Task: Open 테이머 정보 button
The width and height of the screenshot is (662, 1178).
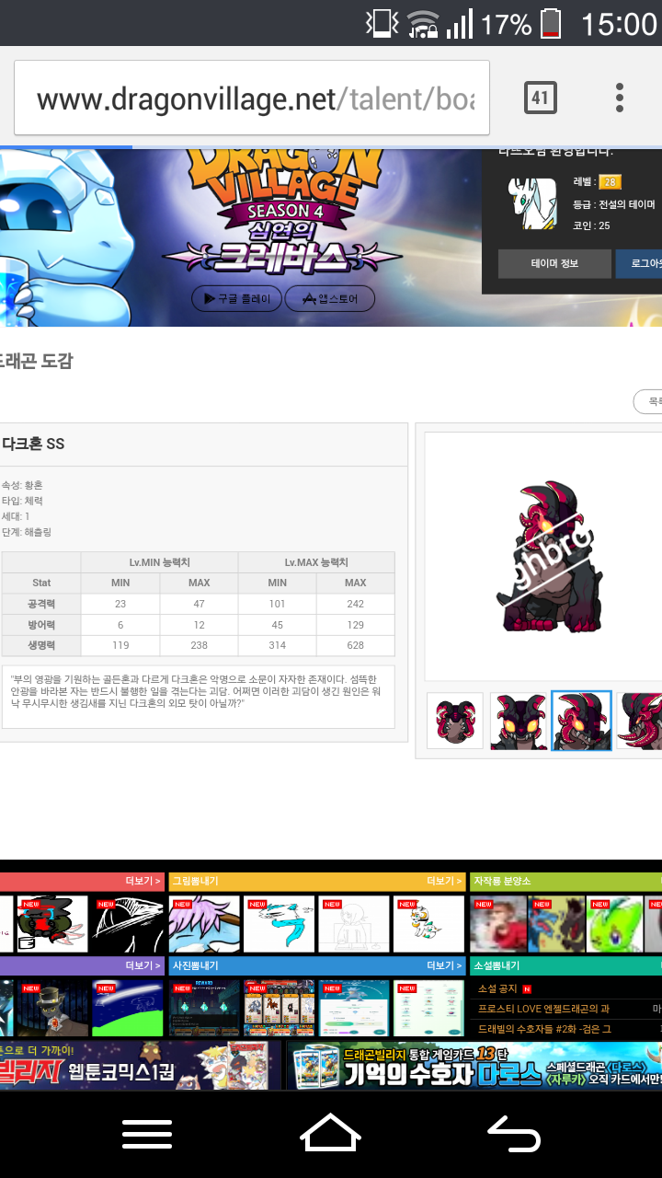Action: pos(554,263)
